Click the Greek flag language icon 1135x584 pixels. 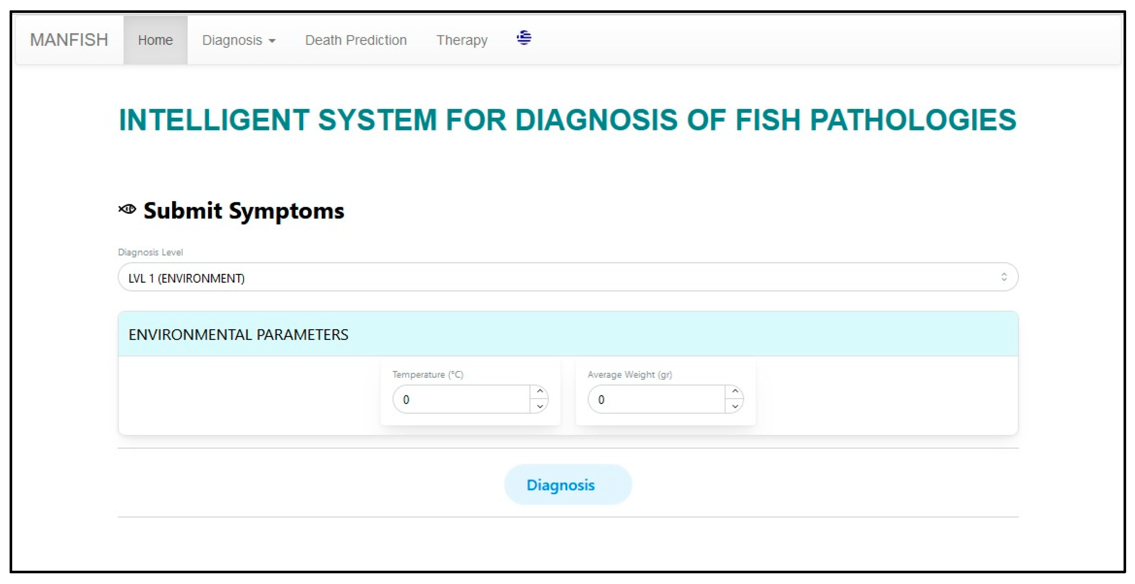point(523,38)
